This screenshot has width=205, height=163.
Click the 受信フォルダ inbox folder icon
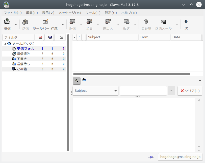coord(14,49)
